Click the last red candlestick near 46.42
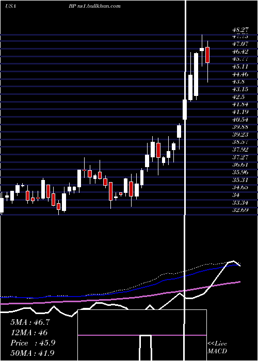 [x=207, y=55]
